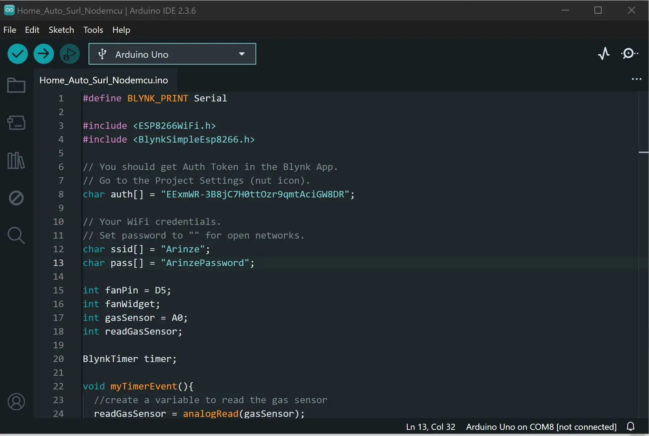
Task: Open the Boards Manager panel
Action: pyautogui.click(x=16, y=123)
